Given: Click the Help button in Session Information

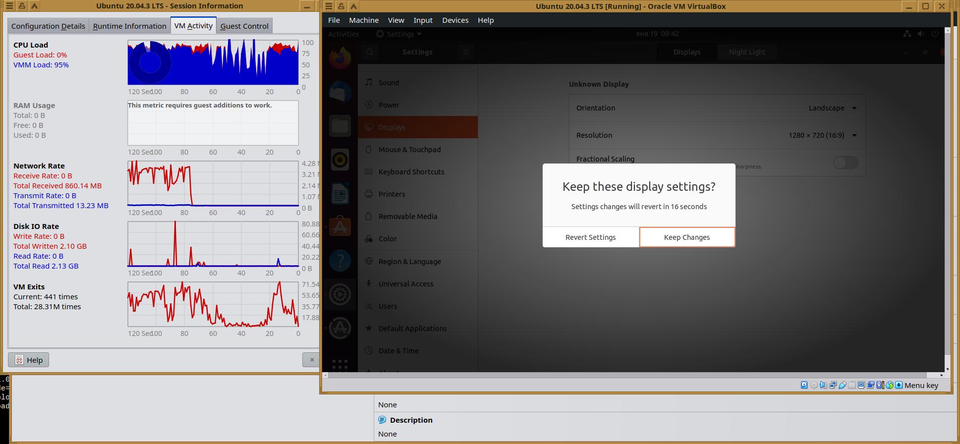Looking at the screenshot, I should click(x=28, y=360).
